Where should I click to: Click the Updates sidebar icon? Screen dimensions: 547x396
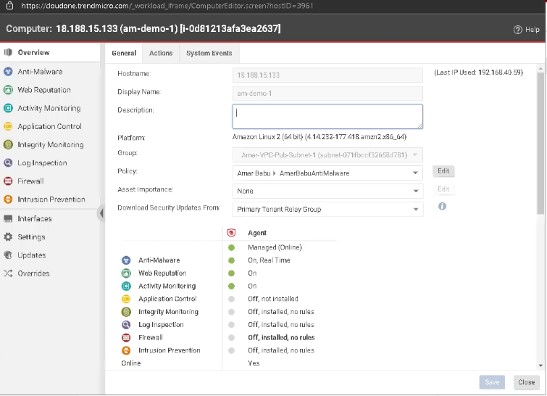[8, 255]
